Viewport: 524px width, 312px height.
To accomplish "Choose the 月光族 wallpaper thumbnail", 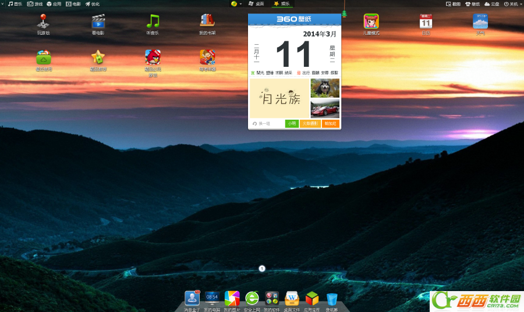I will [279, 98].
